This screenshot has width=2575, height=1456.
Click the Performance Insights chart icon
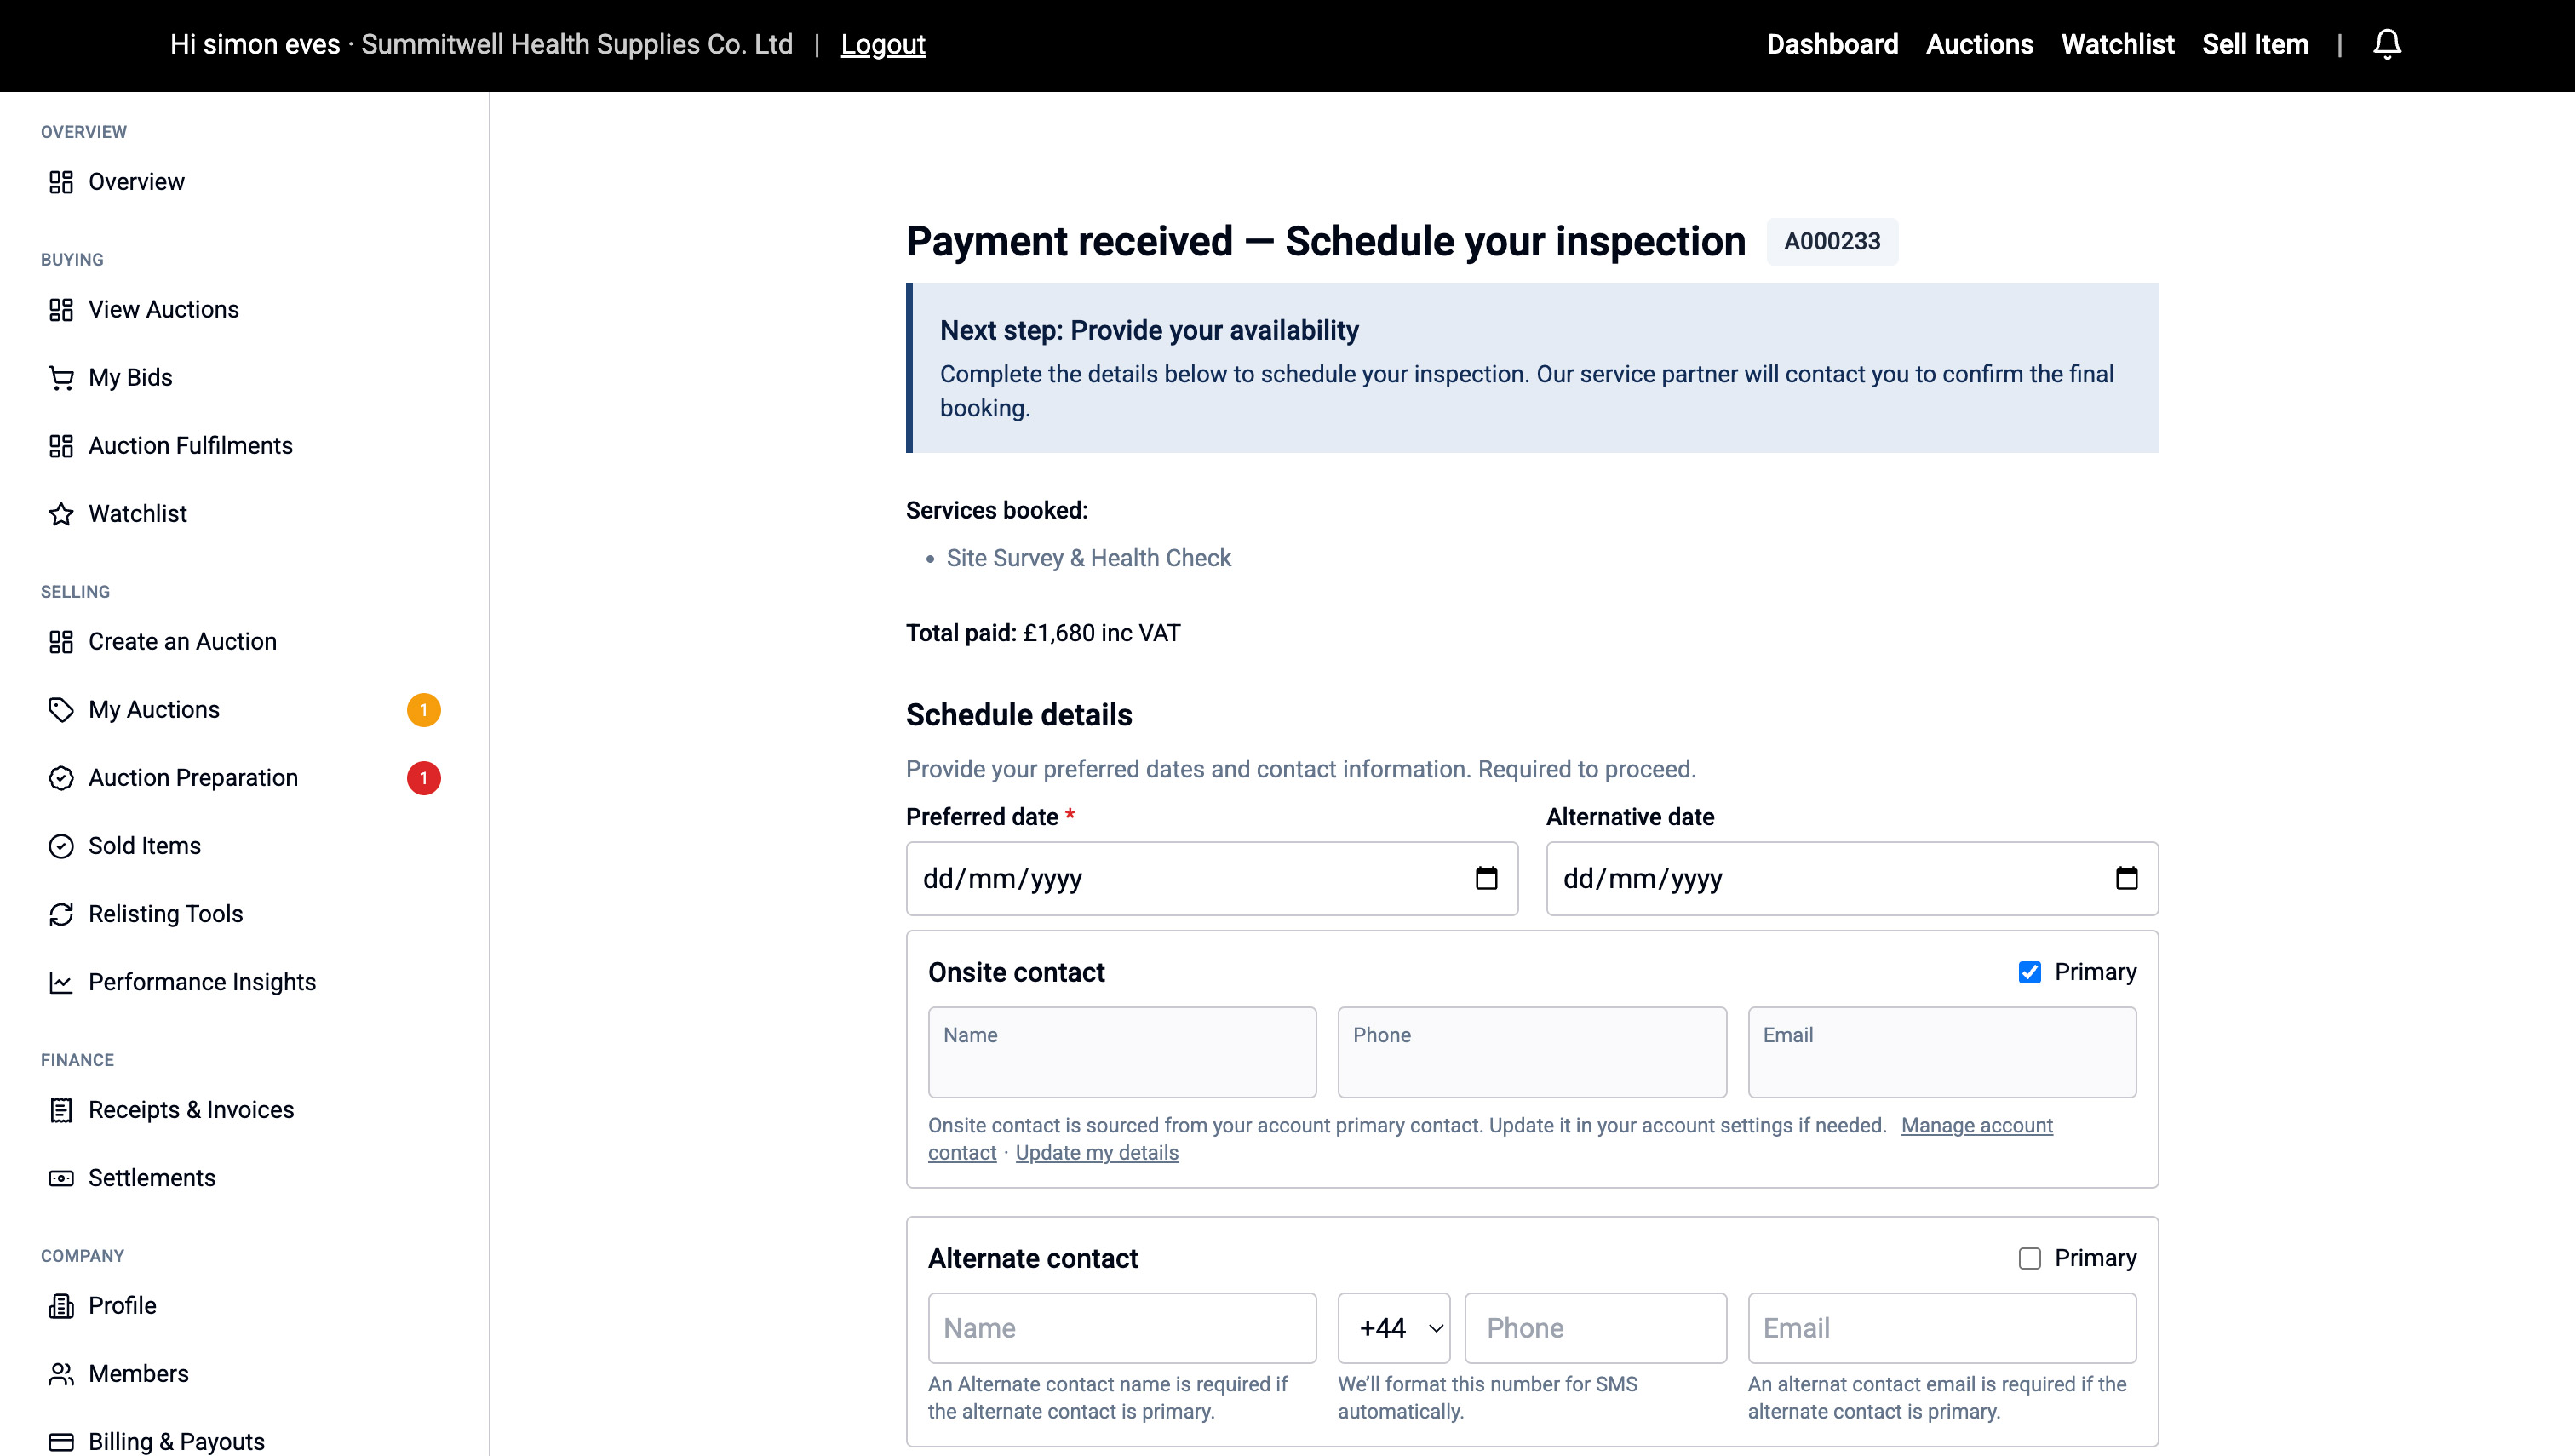[x=61, y=982]
